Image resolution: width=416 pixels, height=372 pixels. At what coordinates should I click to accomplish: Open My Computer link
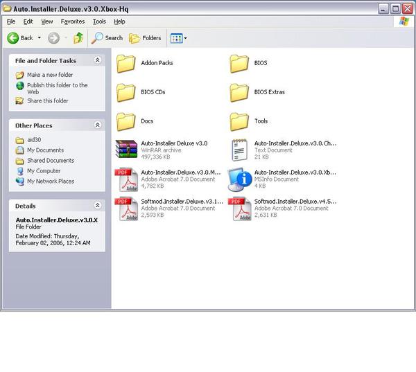[44, 170]
